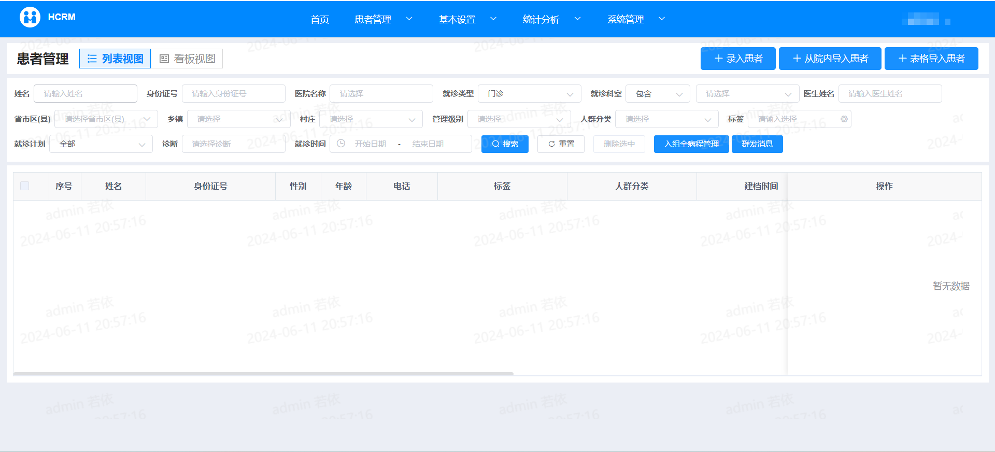995x452 pixels.
Task: Open the 管理级别 dropdown
Action: (519, 119)
